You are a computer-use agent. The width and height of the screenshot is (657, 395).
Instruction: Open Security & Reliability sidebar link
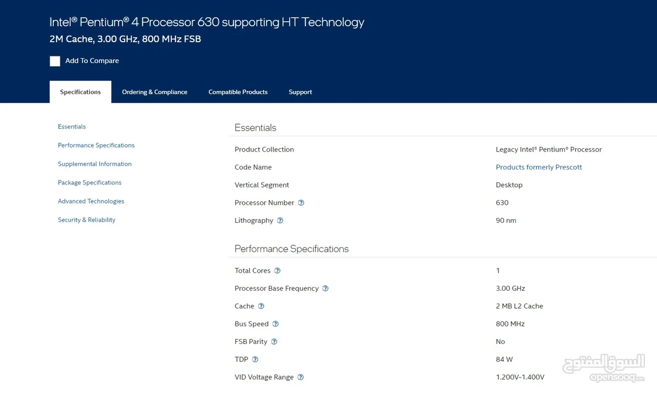(x=86, y=220)
